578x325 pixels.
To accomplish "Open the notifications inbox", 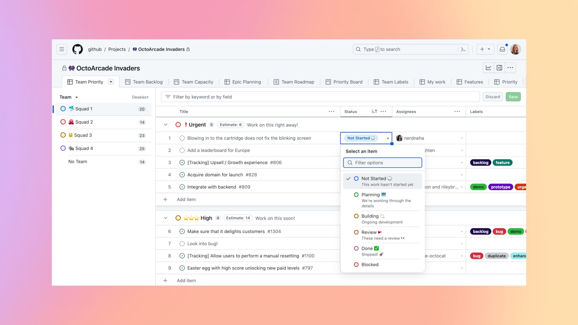I will pyautogui.click(x=502, y=49).
